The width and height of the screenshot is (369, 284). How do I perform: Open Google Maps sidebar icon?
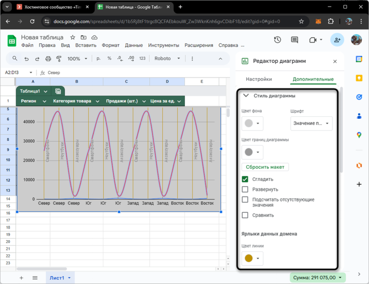point(359,135)
